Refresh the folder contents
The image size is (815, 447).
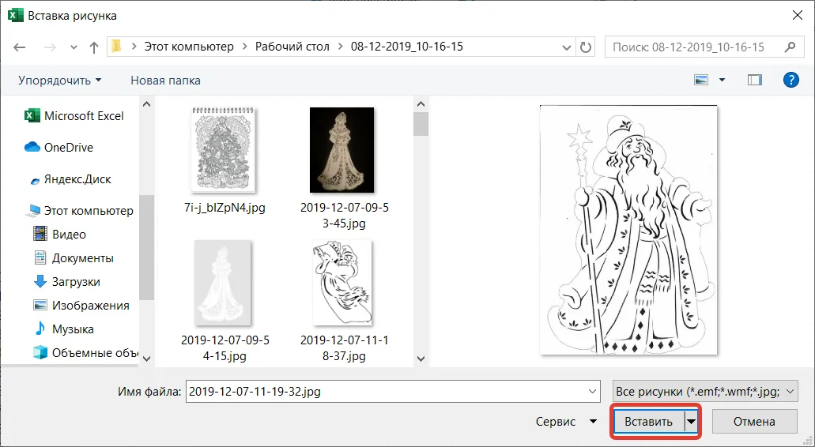586,47
